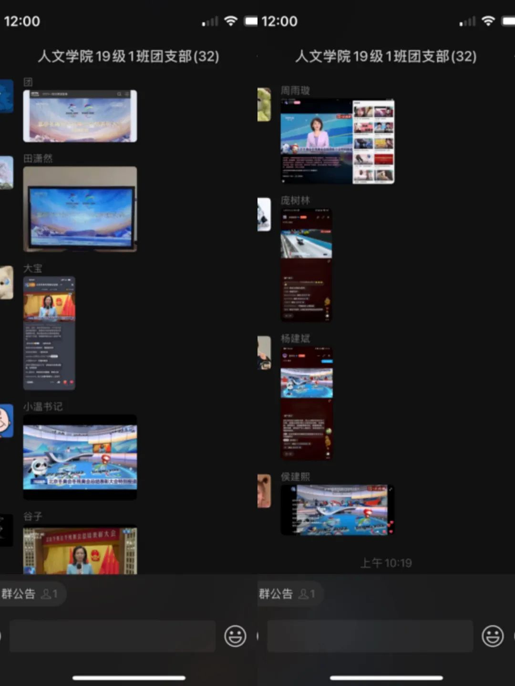Open 小温书记's shared mascot studio image

point(80,457)
